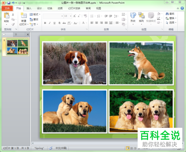Click the Paste icon in clipboard group
The height and width of the screenshot is (152, 186).
coord(6,16)
